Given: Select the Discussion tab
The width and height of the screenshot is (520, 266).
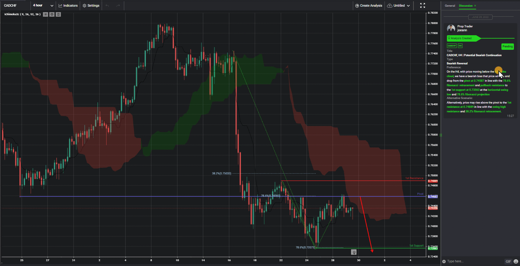Looking at the screenshot, I should point(466,6).
